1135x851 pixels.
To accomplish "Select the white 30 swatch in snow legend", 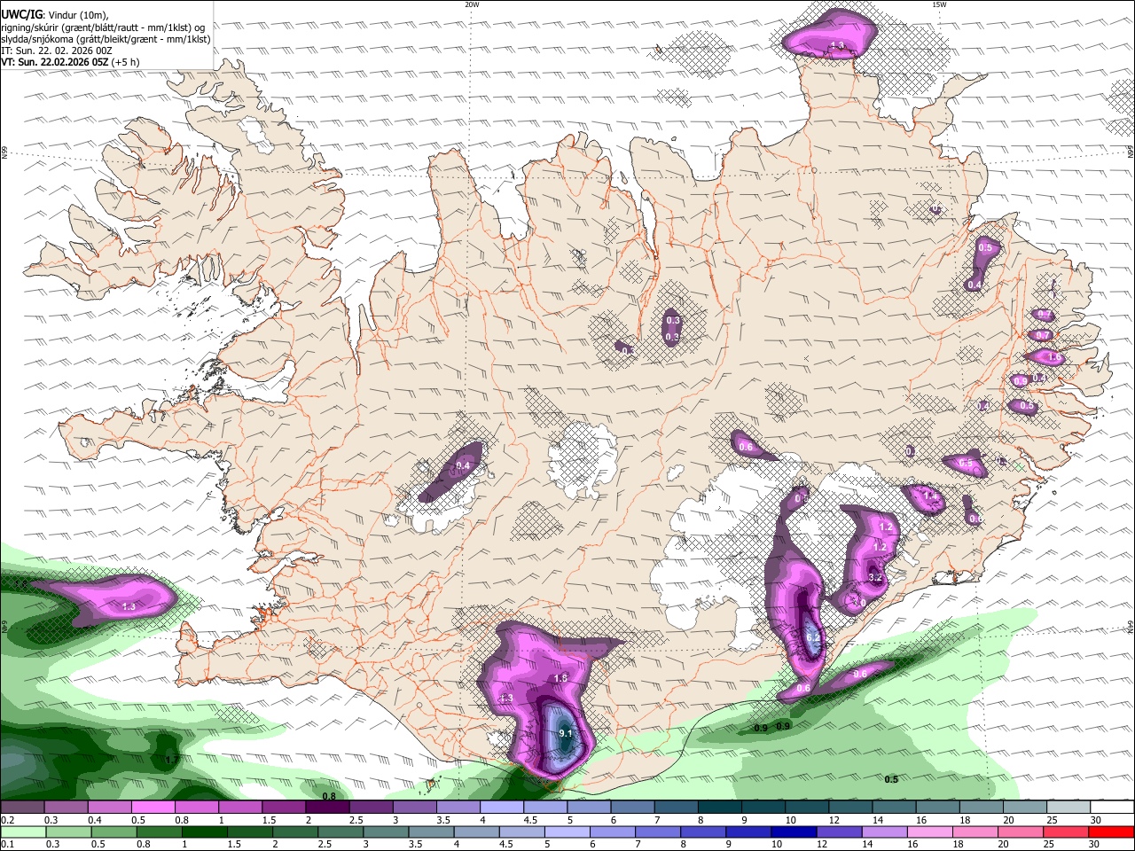I will click(1112, 808).
